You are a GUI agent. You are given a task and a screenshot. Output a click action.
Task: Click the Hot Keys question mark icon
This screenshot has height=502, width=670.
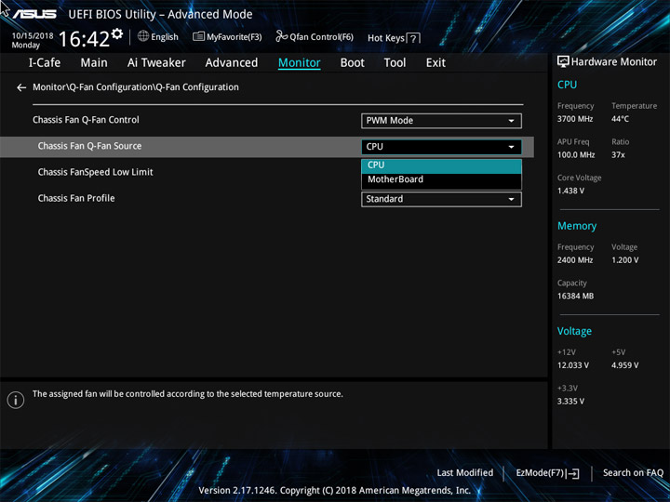pos(413,38)
